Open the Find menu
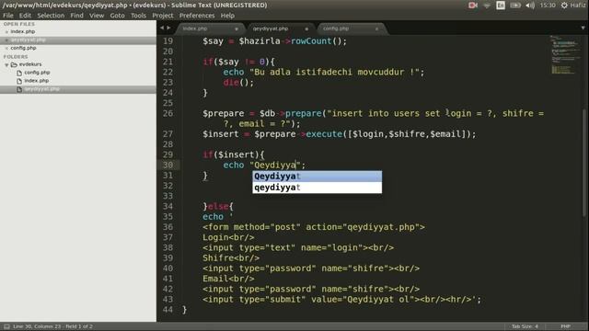 pos(77,16)
